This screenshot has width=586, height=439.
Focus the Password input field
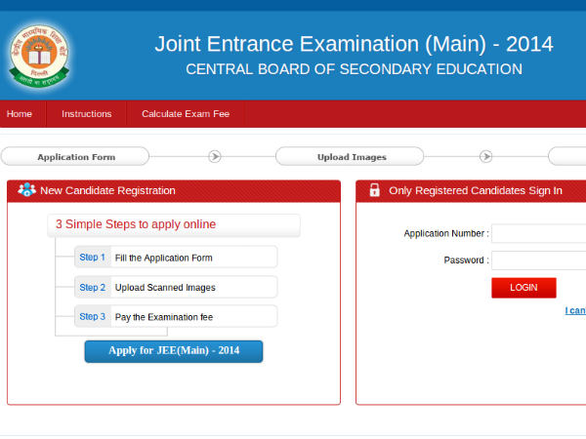tap(539, 260)
